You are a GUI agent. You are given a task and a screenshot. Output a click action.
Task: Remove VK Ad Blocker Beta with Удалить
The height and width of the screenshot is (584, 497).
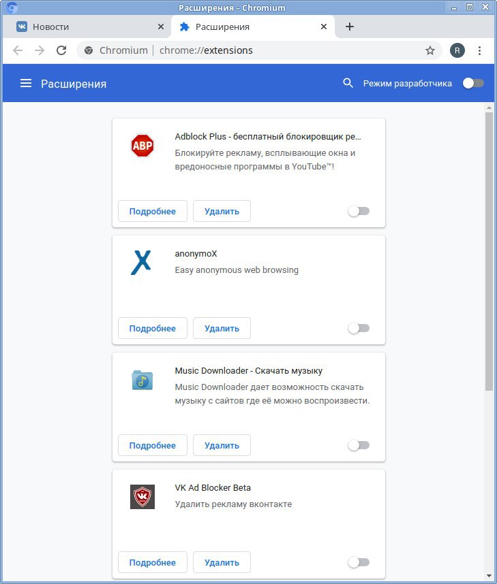click(222, 562)
